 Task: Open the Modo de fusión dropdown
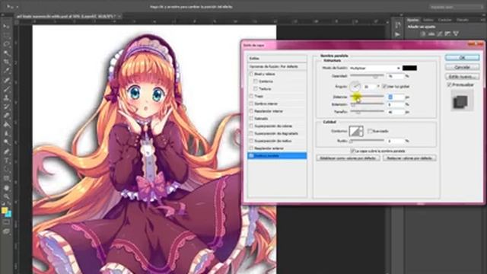click(x=375, y=68)
